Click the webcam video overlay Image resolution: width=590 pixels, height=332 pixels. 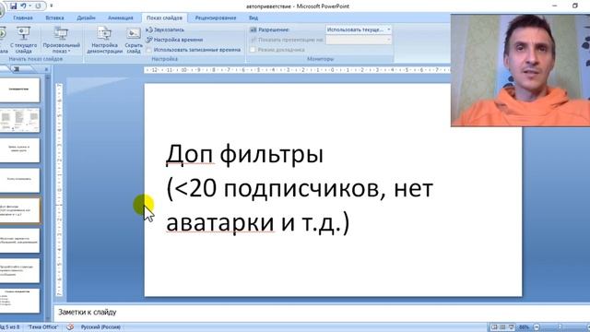[520, 70]
